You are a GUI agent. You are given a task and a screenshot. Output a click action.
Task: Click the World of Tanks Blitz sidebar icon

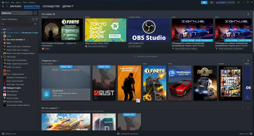5,102
